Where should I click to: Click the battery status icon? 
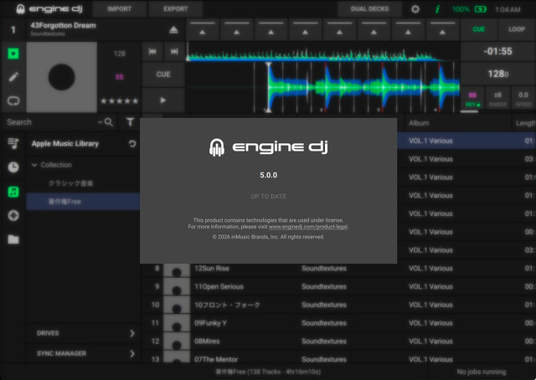(x=480, y=9)
